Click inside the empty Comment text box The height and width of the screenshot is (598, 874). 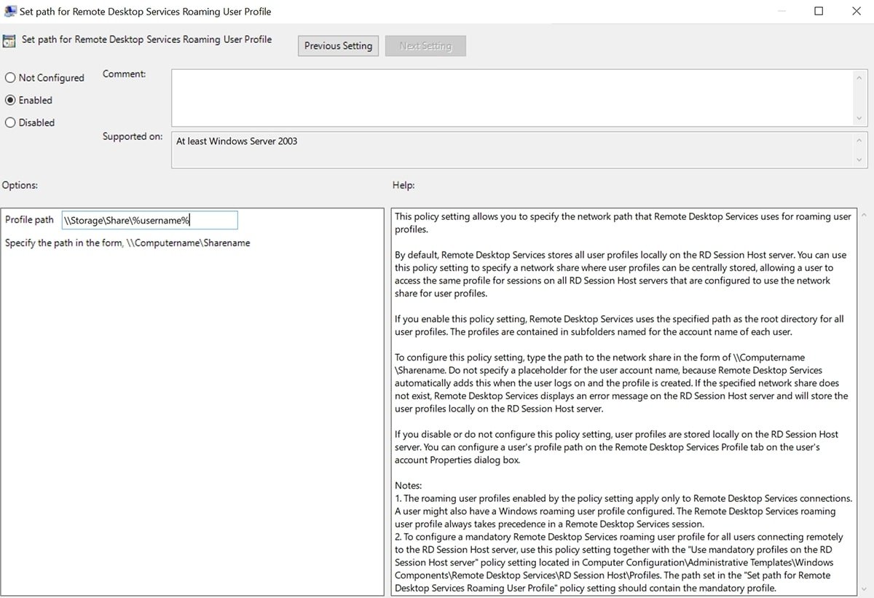[x=510, y=96]
